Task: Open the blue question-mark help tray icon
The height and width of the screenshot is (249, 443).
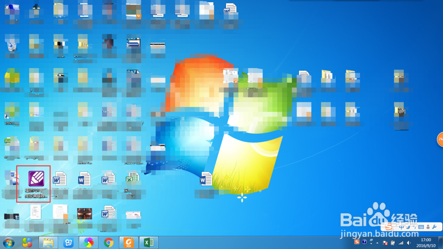Action: coord(364,242)
